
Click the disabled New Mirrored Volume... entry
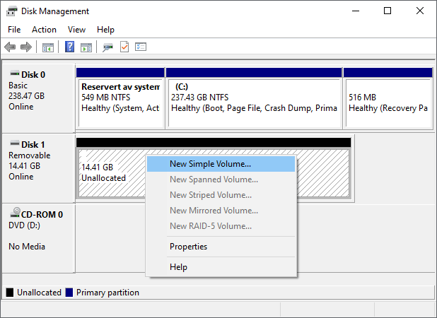tap(221, 211)
